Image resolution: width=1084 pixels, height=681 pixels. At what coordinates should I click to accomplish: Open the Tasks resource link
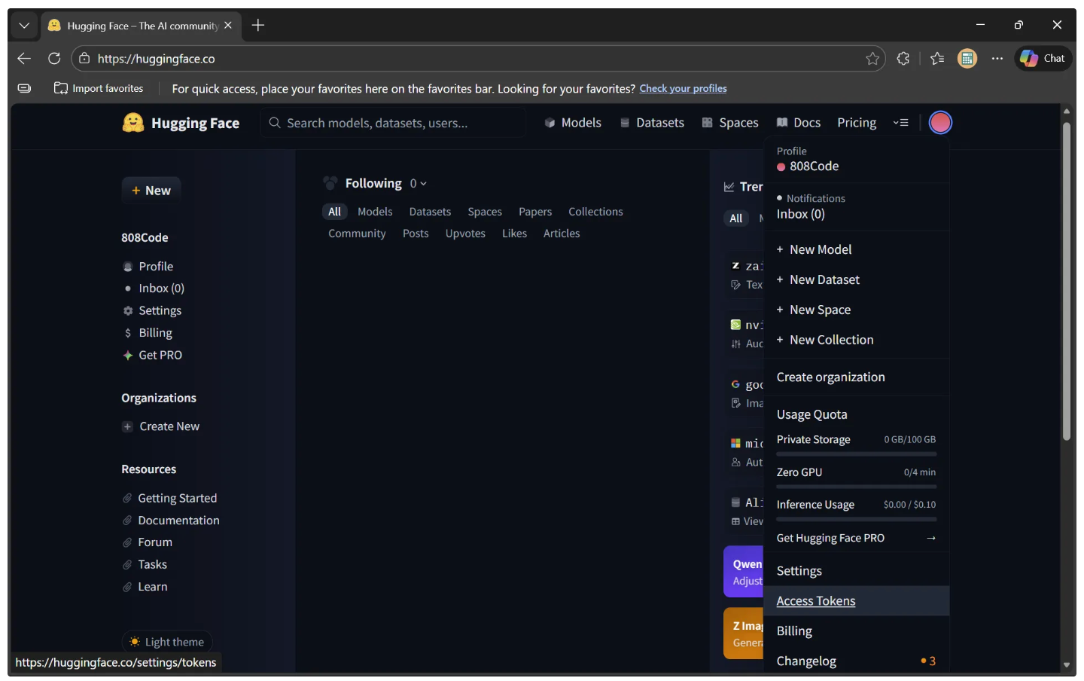click(145, 564)
